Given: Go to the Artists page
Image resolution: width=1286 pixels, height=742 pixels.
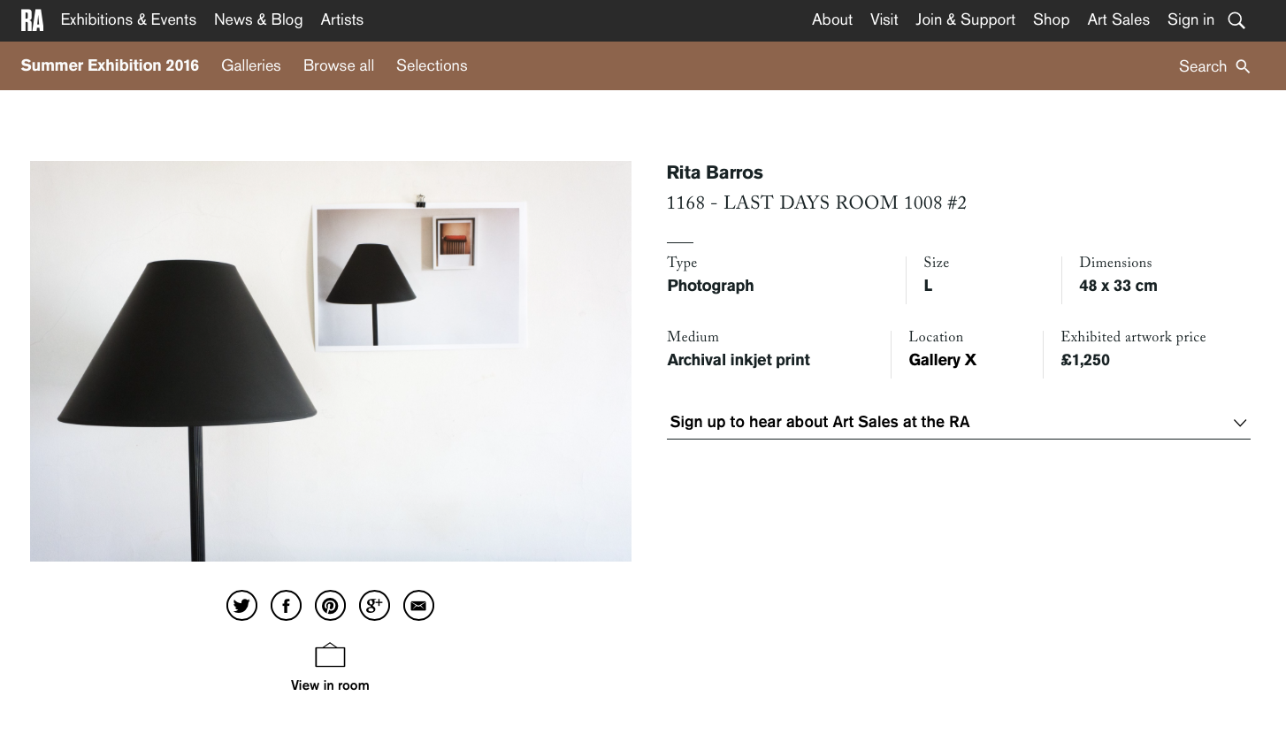Looking at the screenshot, I should coord(342,19).
